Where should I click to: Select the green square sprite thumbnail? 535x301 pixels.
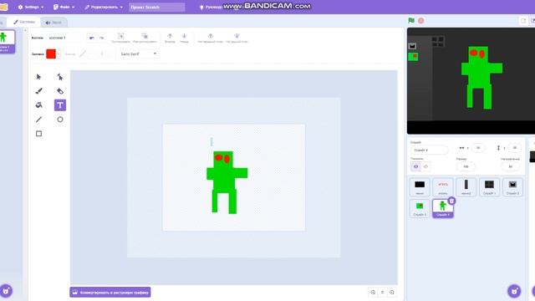[x=420, y=208]
